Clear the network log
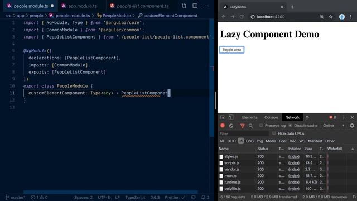 pyautogui.click(x=231, y=126)
